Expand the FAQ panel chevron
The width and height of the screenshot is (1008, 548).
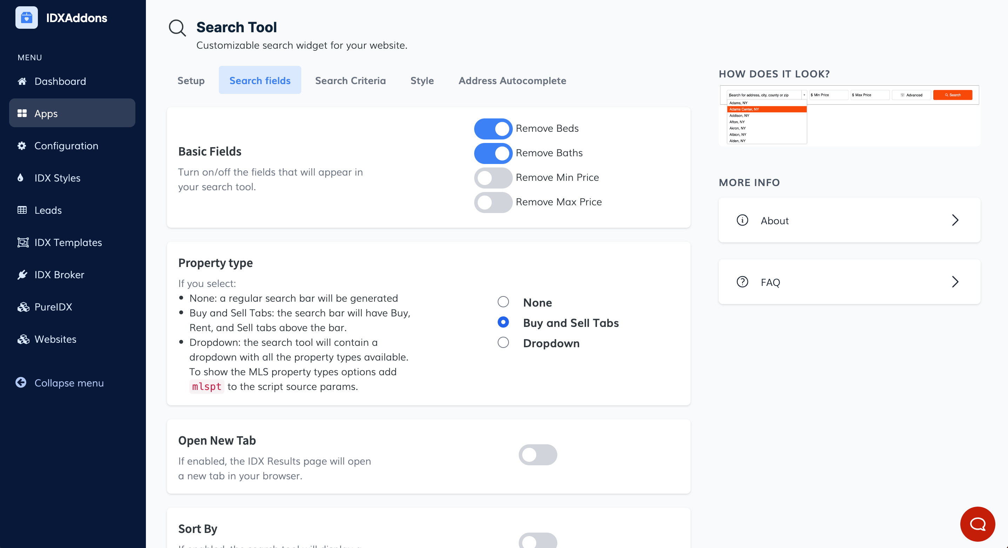(x=955, y=282)
